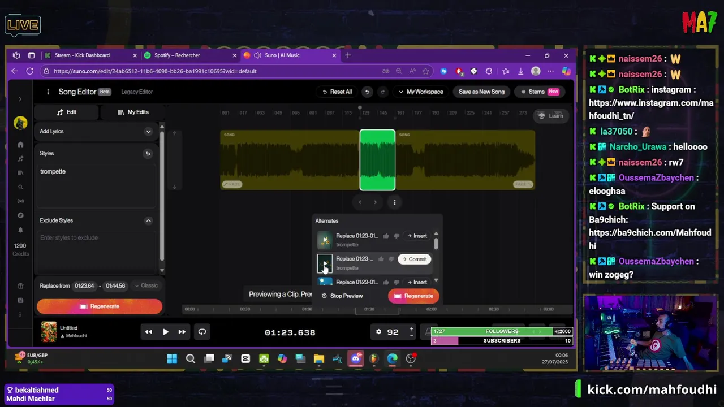Switch to the Edit tab
Viewport: 724px width, 407px height.
66,112
